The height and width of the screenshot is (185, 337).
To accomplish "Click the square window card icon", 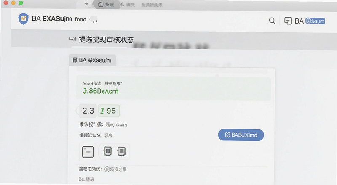I will 88,152.
